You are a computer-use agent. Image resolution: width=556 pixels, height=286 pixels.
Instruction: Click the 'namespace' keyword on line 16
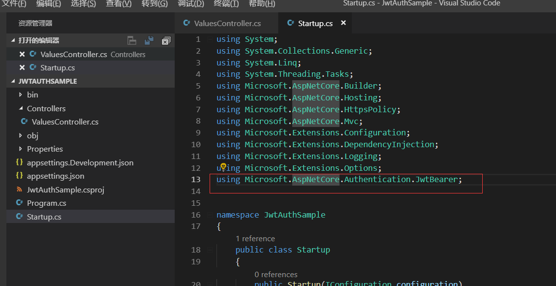tap(238, 215)
